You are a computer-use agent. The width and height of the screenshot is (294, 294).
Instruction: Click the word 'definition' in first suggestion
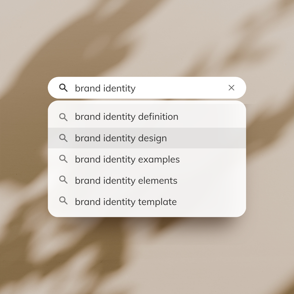tap(158, 117)
